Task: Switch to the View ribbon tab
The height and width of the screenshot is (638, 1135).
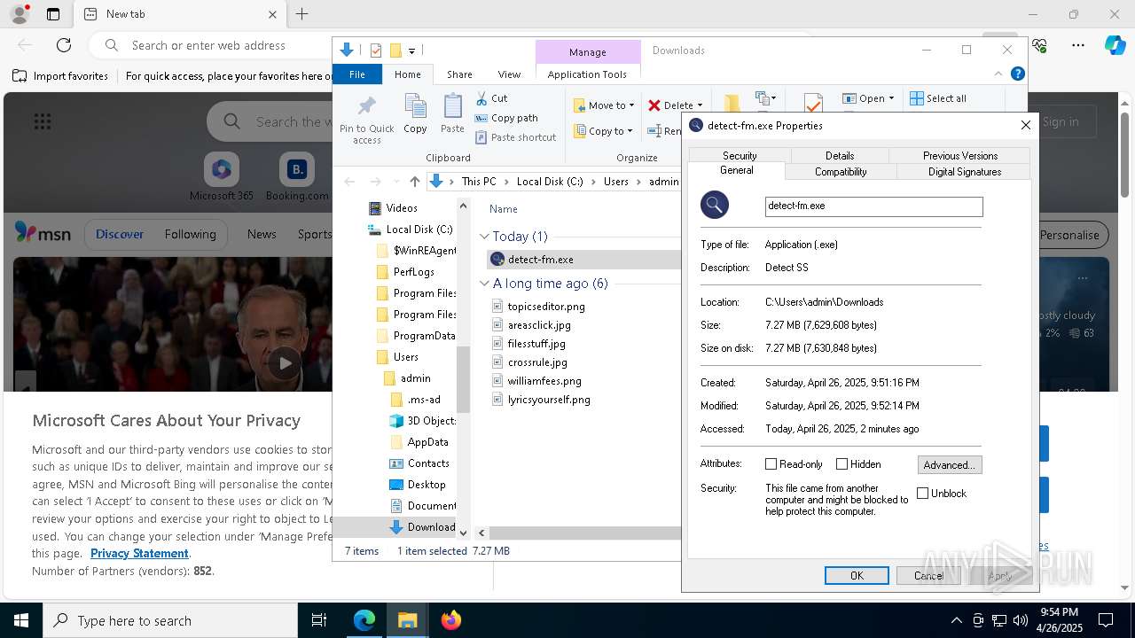Action: (509, 74)
